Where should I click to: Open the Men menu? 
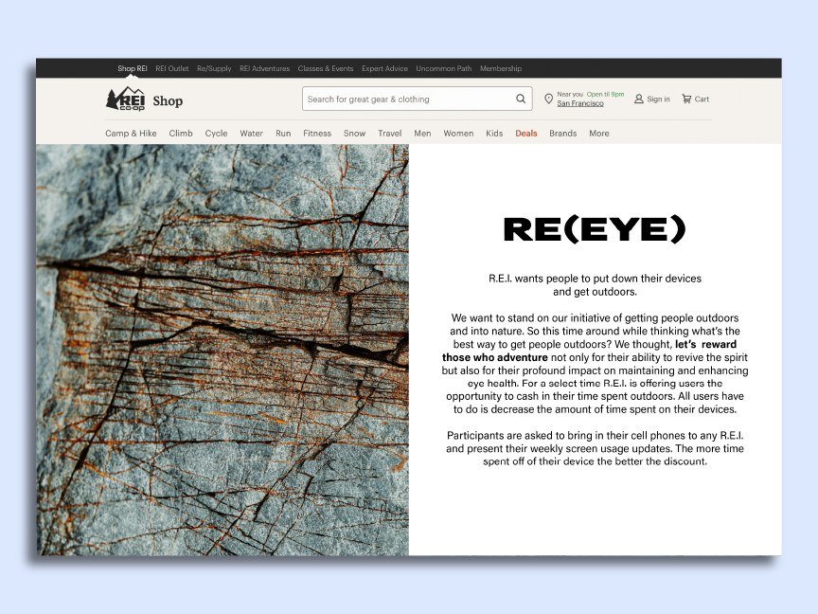pos(422,134)
